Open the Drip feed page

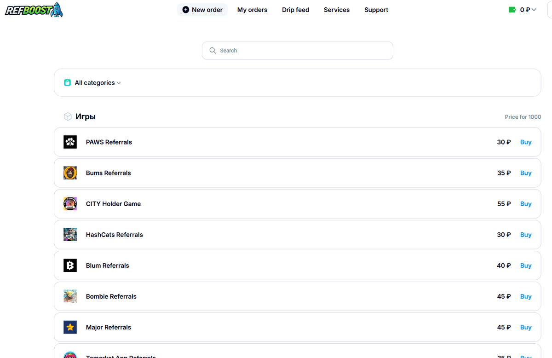point(295,10)
